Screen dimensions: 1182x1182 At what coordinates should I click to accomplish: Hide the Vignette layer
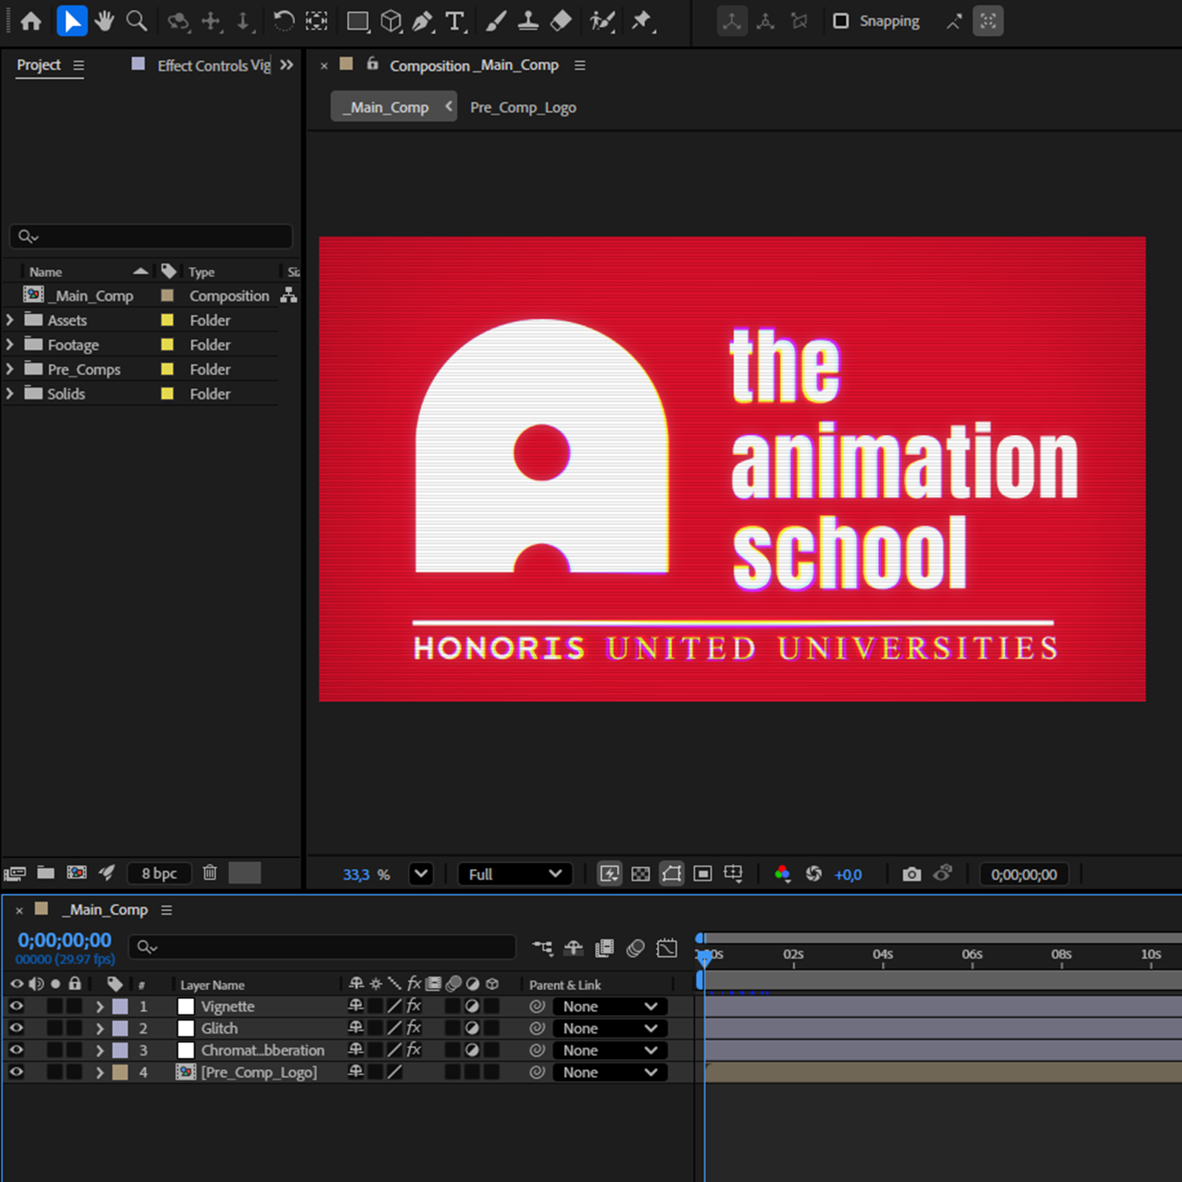click(x=17, y=1006)
